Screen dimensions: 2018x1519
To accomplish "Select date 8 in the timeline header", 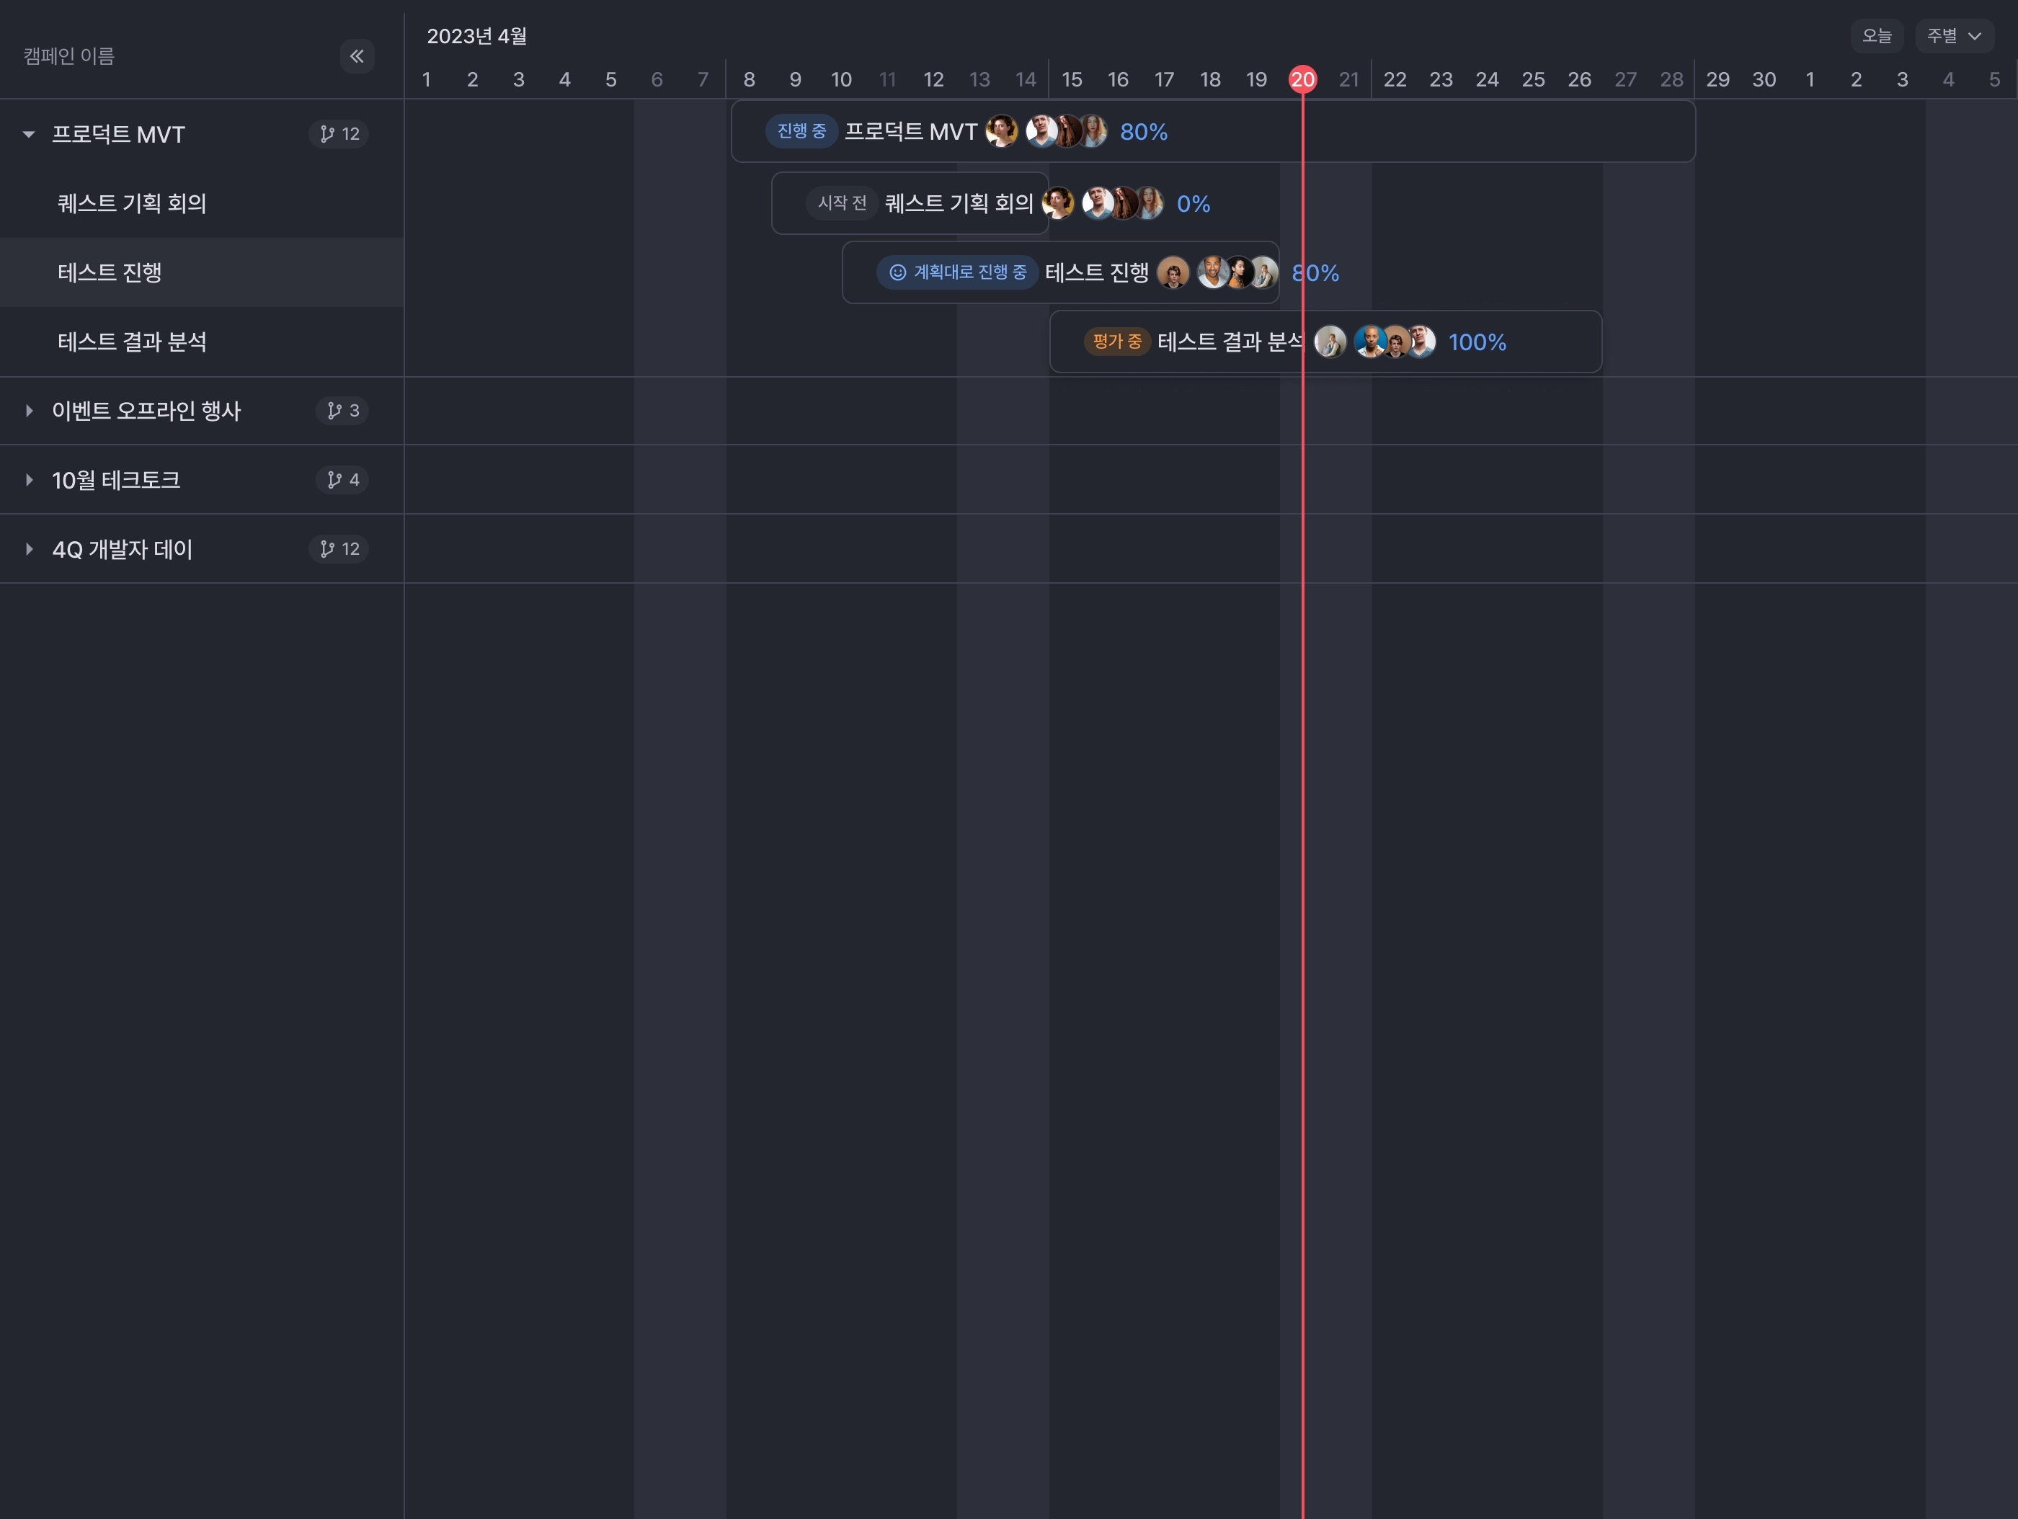I will click(749, 79).
